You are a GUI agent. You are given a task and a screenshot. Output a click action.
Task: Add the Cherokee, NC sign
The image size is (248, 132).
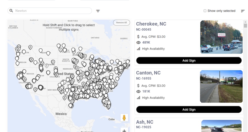pyautogui.click(x=189, y=60)
